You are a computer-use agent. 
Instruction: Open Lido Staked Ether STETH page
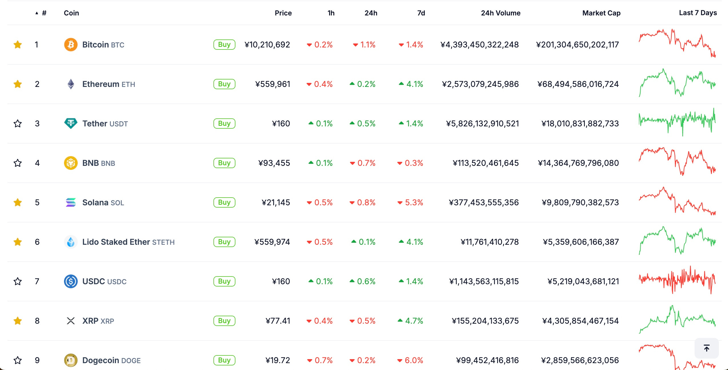point(128,242)
